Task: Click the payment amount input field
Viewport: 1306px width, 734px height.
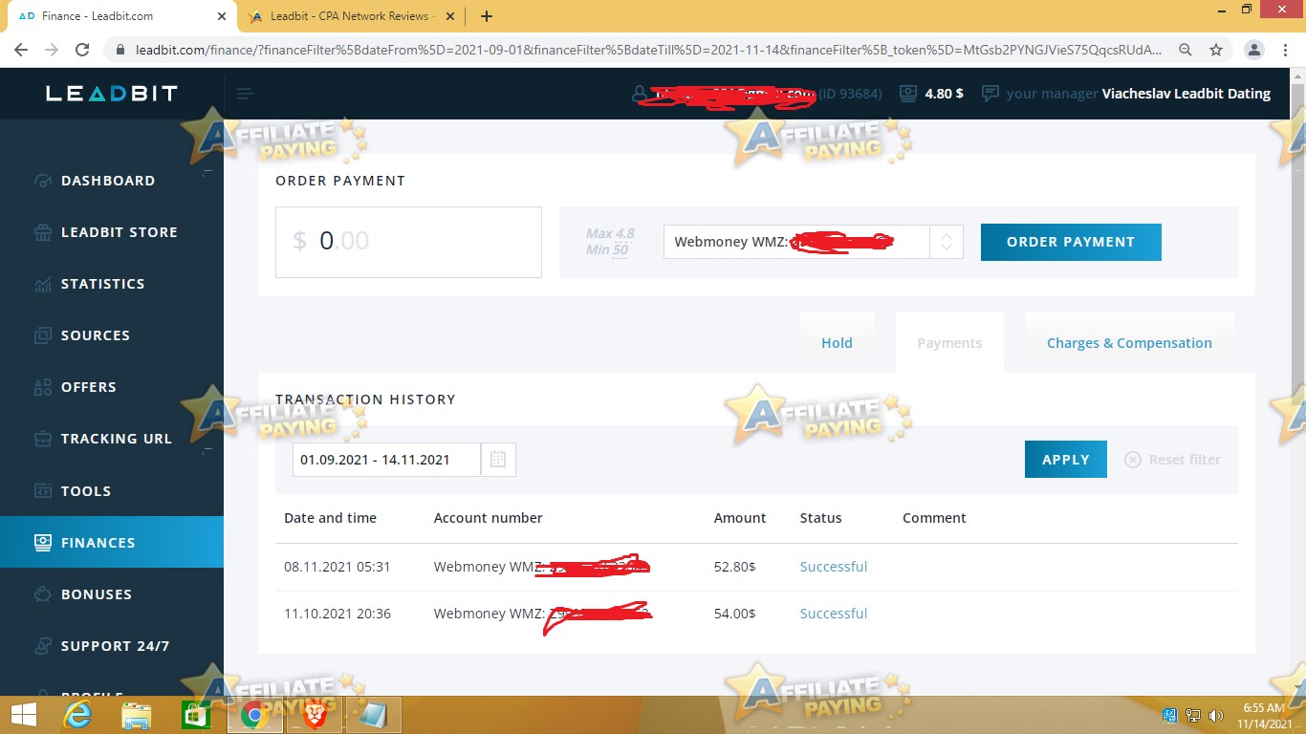Action: (408, 242)
